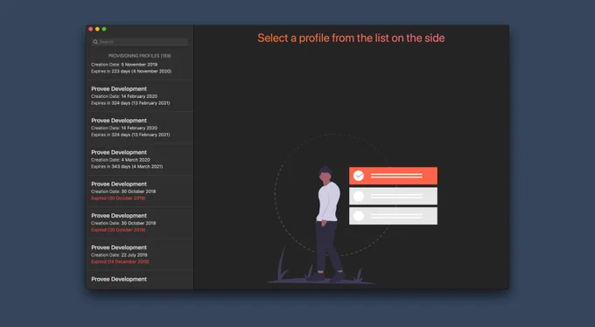This screenshot has width=595, height=327.
Task: Click the "Select a profile from the list" heading
Action: pyautogui.click(x=351, y=38)
